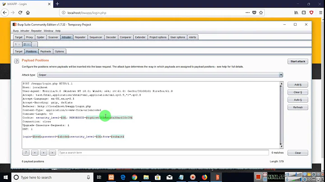This screenshot has height=182, width=325.
Task: Open the Alerts tab
Action: (x=192, y=37)
